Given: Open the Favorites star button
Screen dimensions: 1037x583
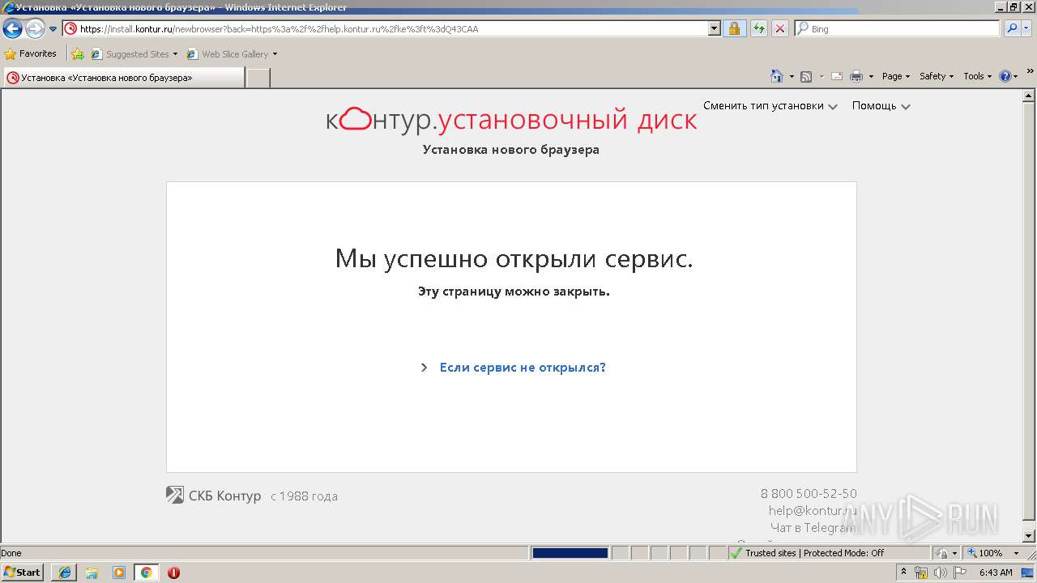Looking at the screenshot, I should click(31, 53).
